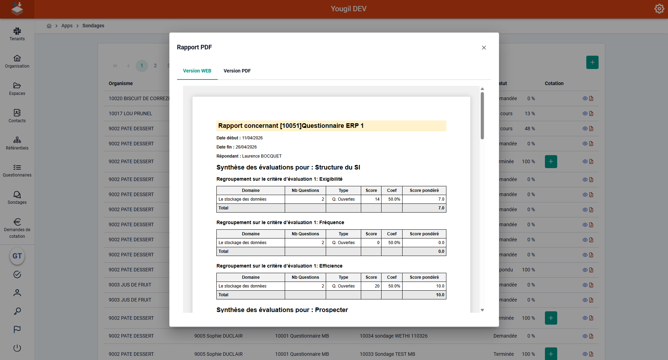Open the Espaces folder section
The width and height of the screenshot is (668, 360).
click(x=17, y=89)
